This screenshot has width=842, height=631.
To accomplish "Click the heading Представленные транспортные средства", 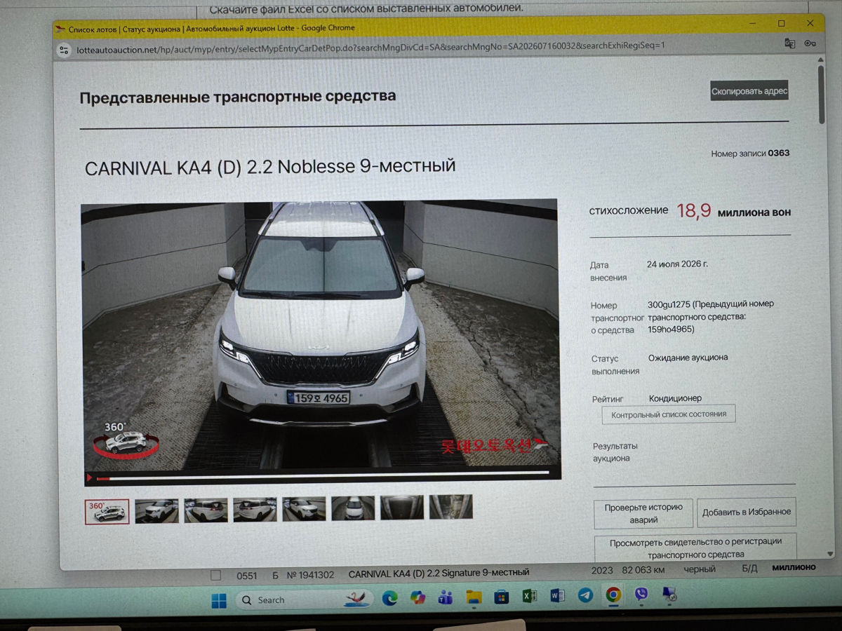I will [x=238, y=97].
